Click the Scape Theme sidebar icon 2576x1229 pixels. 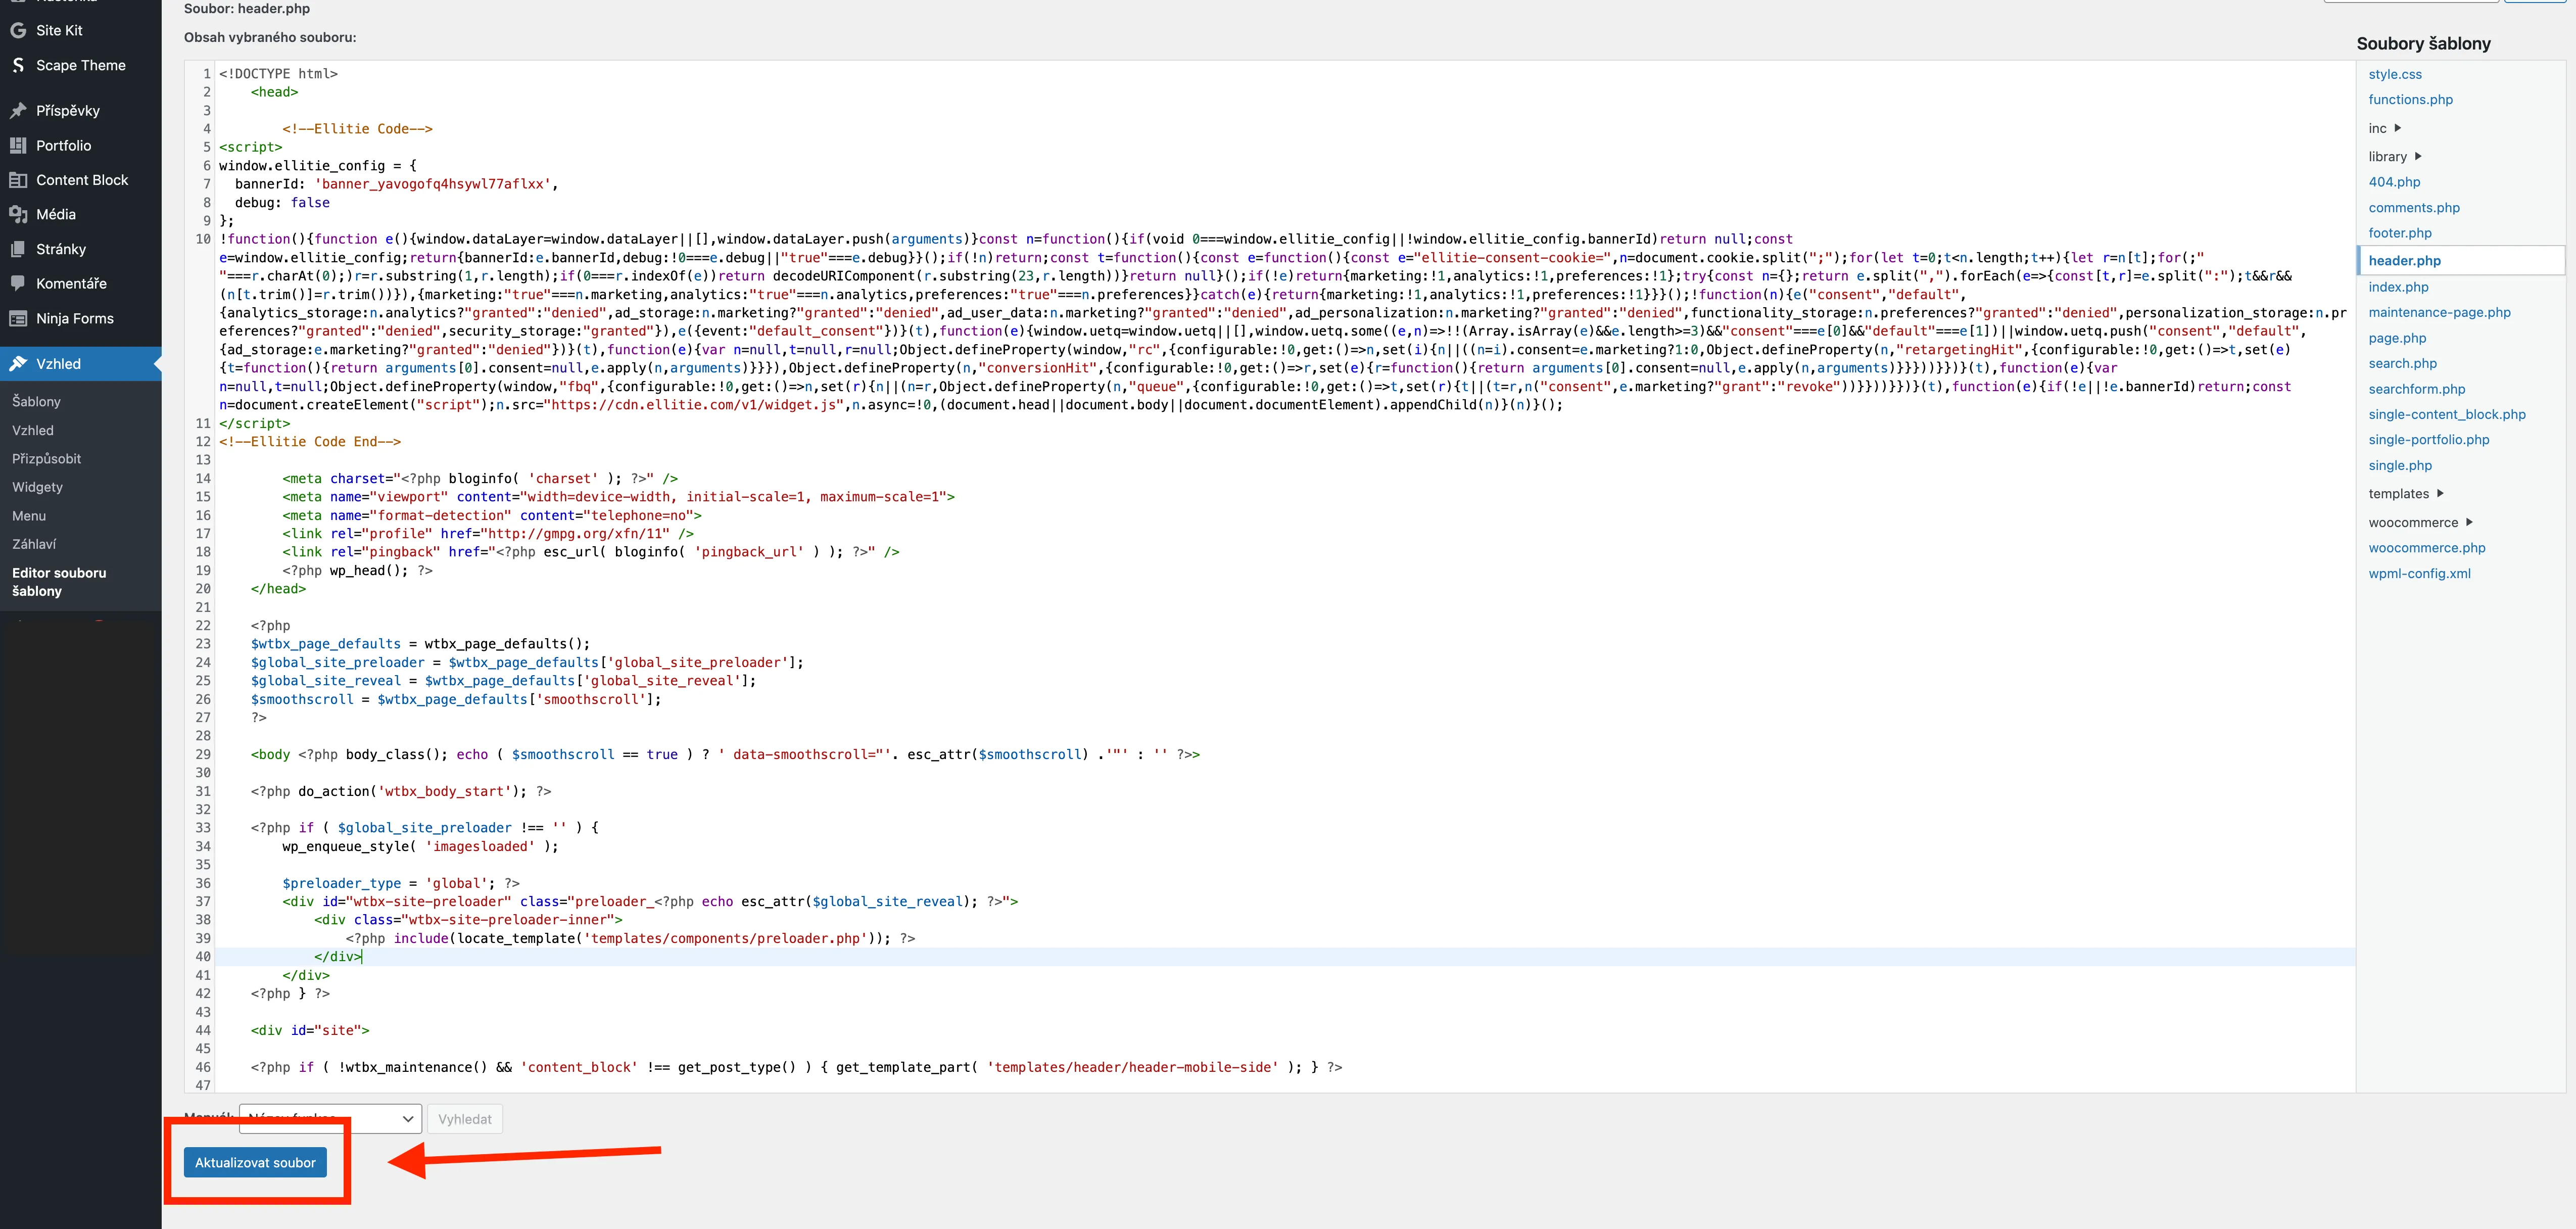click(18, 65)
